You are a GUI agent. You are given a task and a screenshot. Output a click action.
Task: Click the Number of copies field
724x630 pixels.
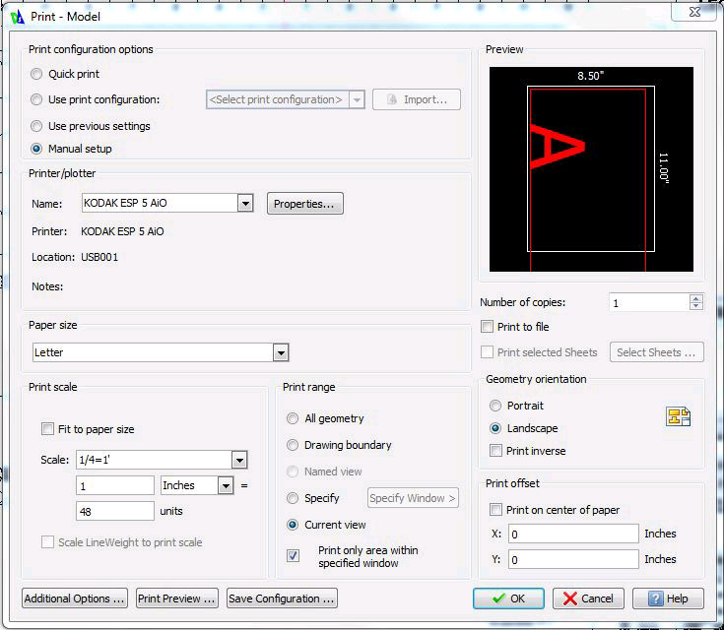pyautogui.click(x=649, y=303)
